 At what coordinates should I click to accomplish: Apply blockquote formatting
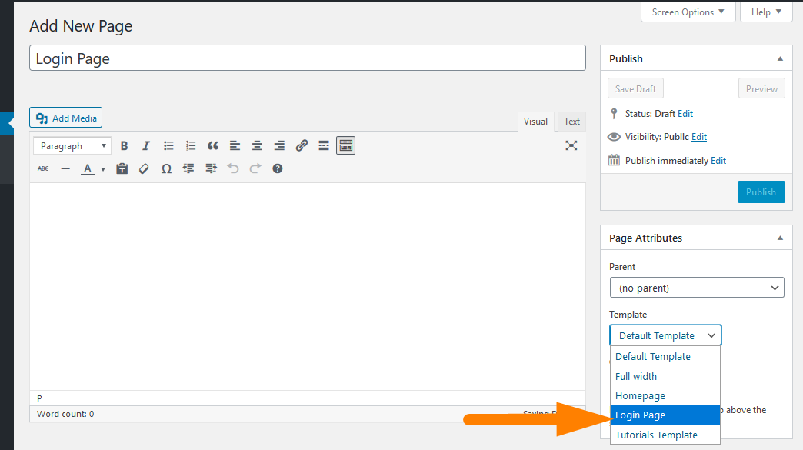[x=213, y=146]
